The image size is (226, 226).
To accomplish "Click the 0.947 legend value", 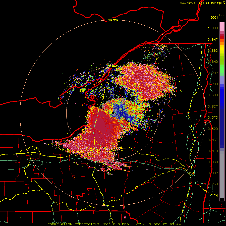I will coord(213,39).
